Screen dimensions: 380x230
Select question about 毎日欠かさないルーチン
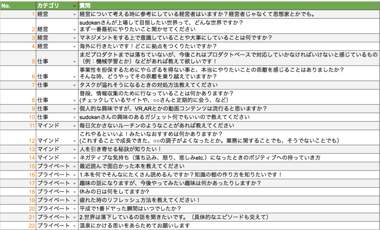coord(229,125)
